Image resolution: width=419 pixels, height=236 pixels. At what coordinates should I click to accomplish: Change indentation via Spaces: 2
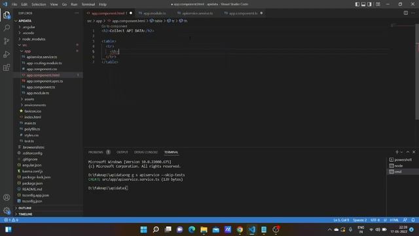359,220
